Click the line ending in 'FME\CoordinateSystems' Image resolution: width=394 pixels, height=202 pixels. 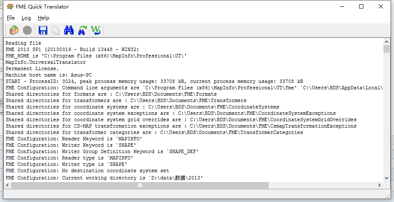click(142, 107)
